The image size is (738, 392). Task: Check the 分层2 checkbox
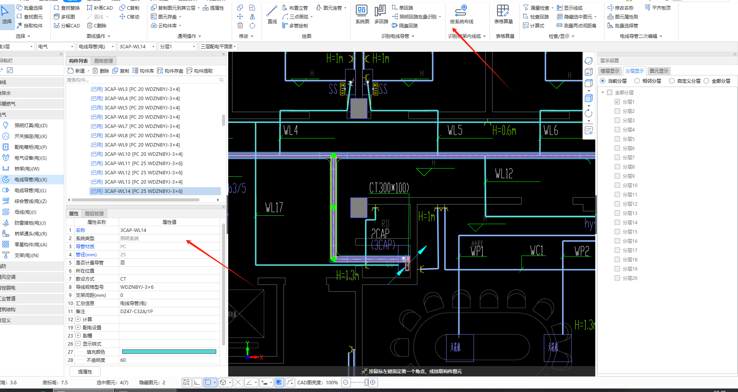[x=617, y=111]
